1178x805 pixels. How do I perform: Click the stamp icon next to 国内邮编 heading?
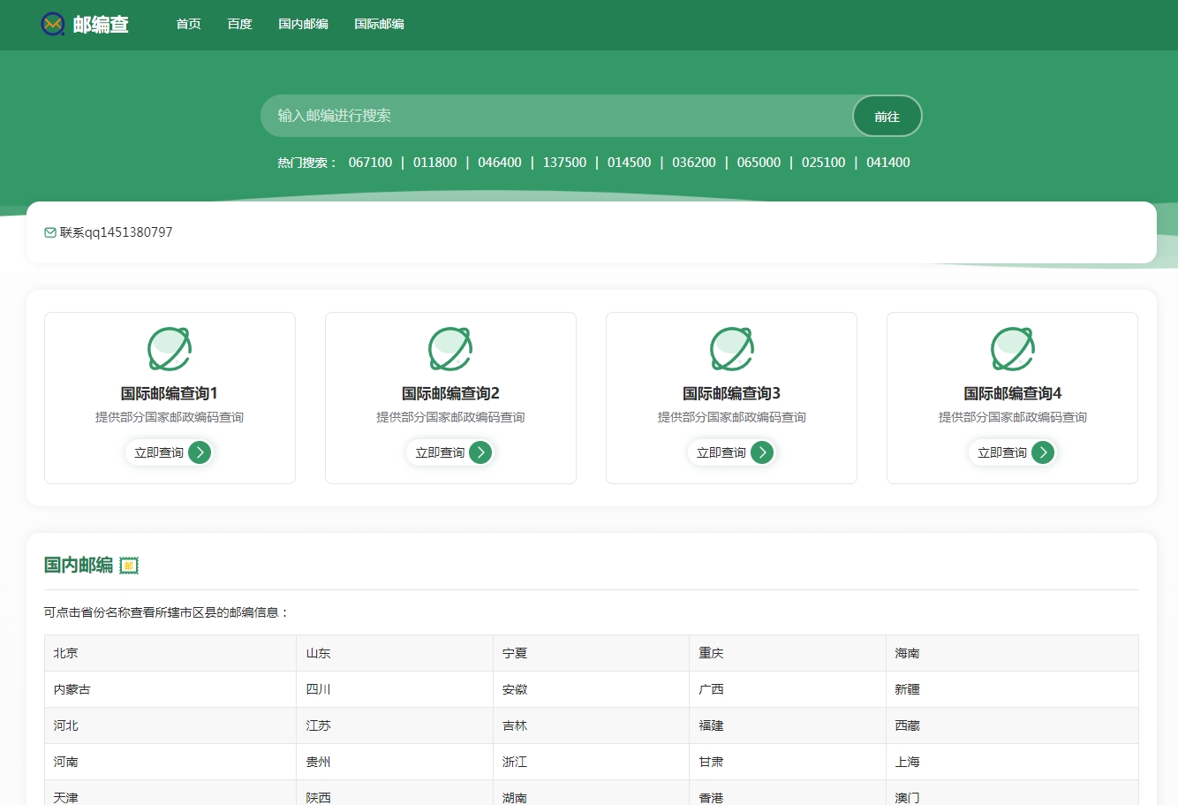(x=129, y=566)
